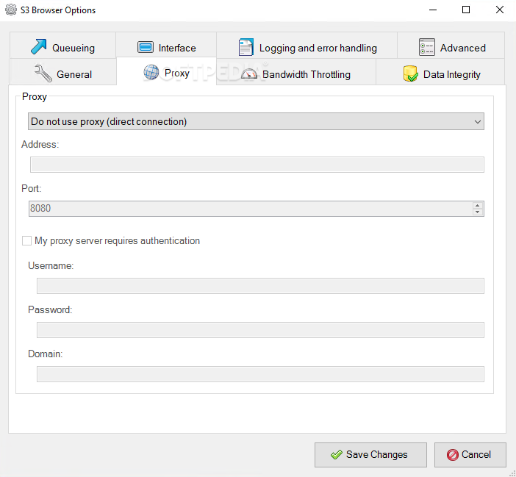
Task: Click the Save Changes button
Action: pyautogui.click(x=370, y=455)
